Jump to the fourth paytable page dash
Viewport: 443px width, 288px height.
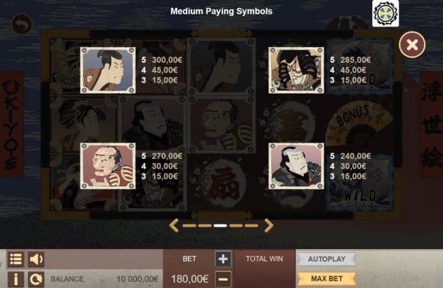tap(236, 226)
